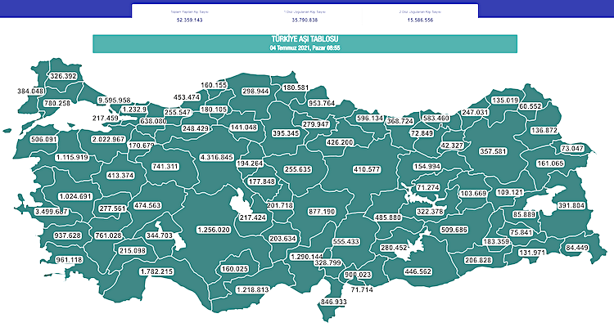The height and width of the screenshot is (327, 614).
Task: Click the northwestern label 326.392
Action: click(x=63, y=76)
